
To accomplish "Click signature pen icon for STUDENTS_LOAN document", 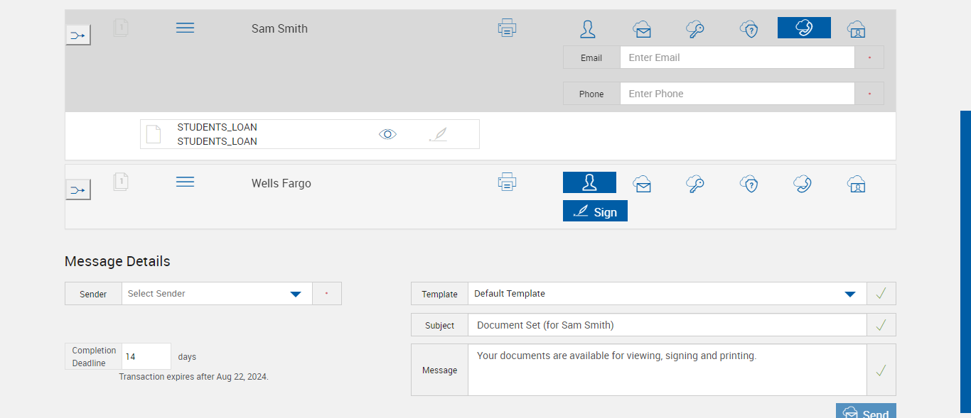I will 439,134.
